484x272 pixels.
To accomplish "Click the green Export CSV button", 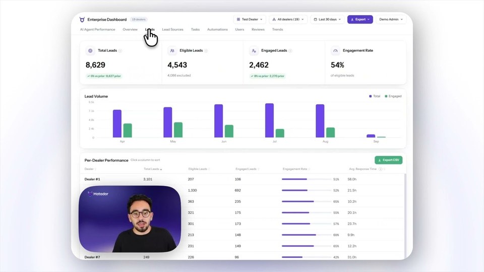I will (388, 160).
